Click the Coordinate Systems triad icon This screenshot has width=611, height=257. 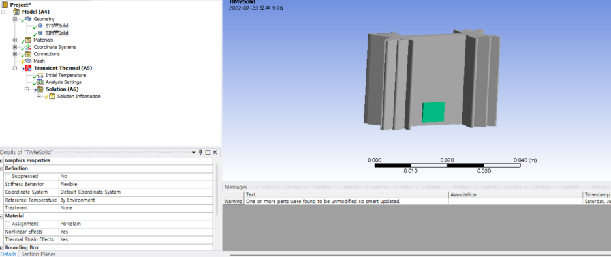[29, 47]
